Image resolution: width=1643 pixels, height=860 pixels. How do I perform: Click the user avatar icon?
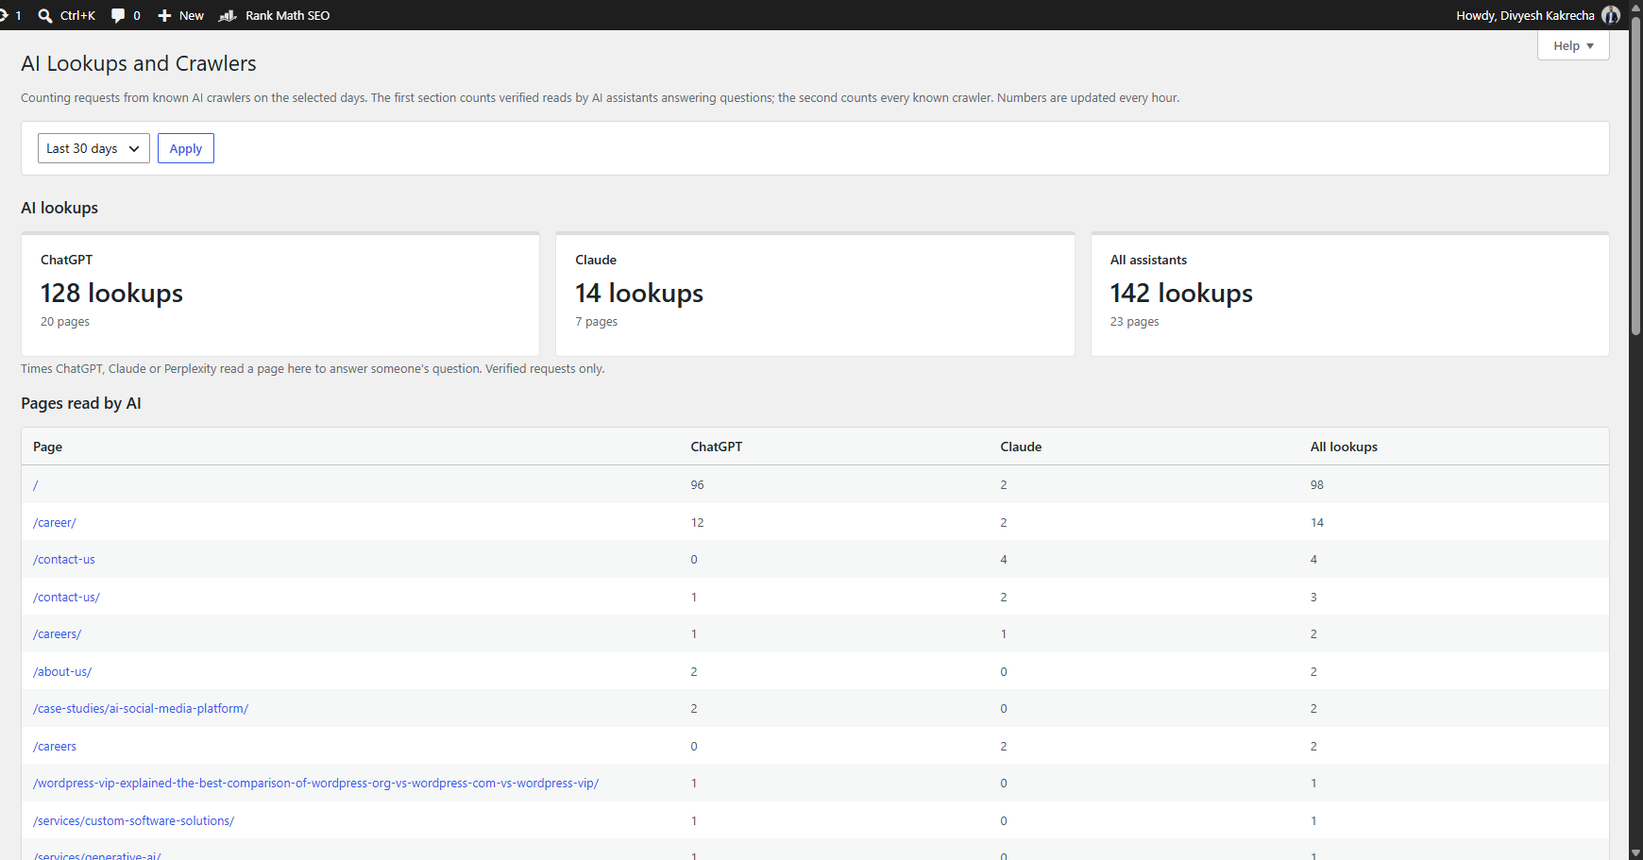pos(1611,15)
